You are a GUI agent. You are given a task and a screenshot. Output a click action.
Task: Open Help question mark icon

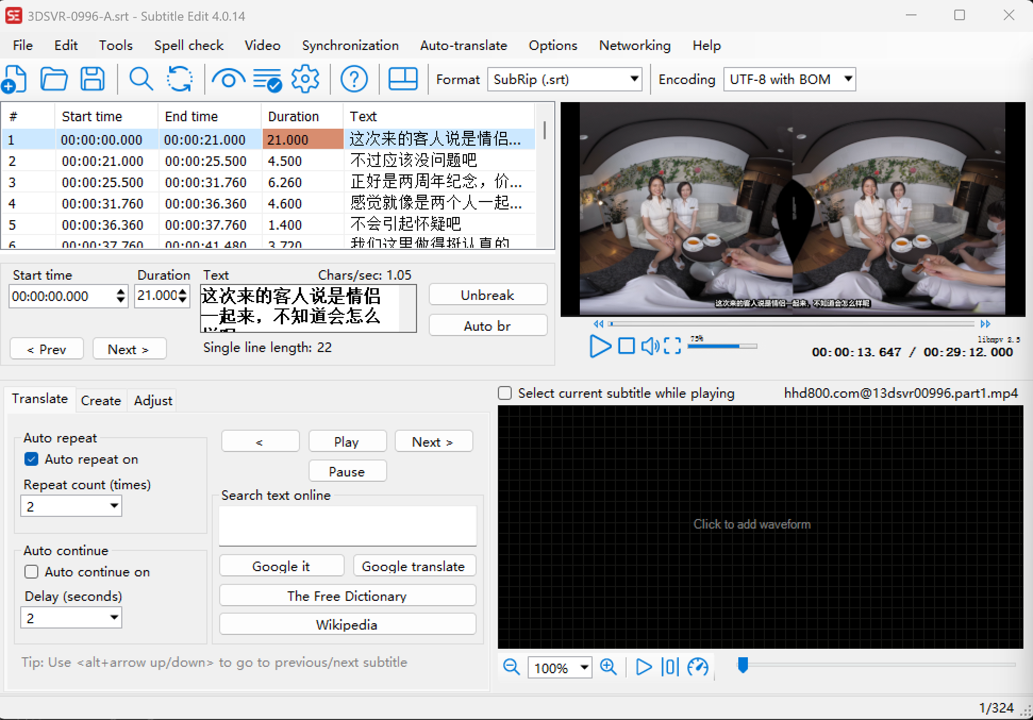[354, 79]
